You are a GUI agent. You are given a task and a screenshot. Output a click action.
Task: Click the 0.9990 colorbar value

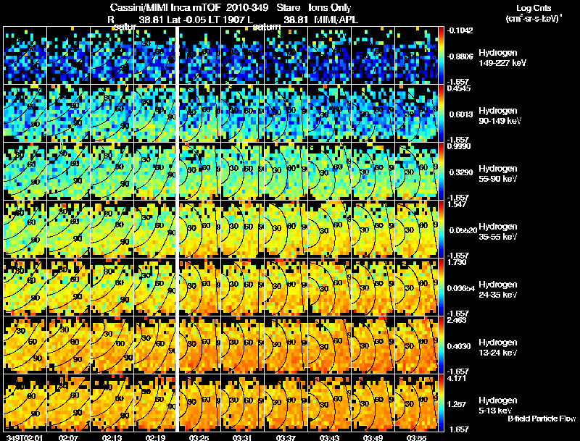(x=459, y=146)
